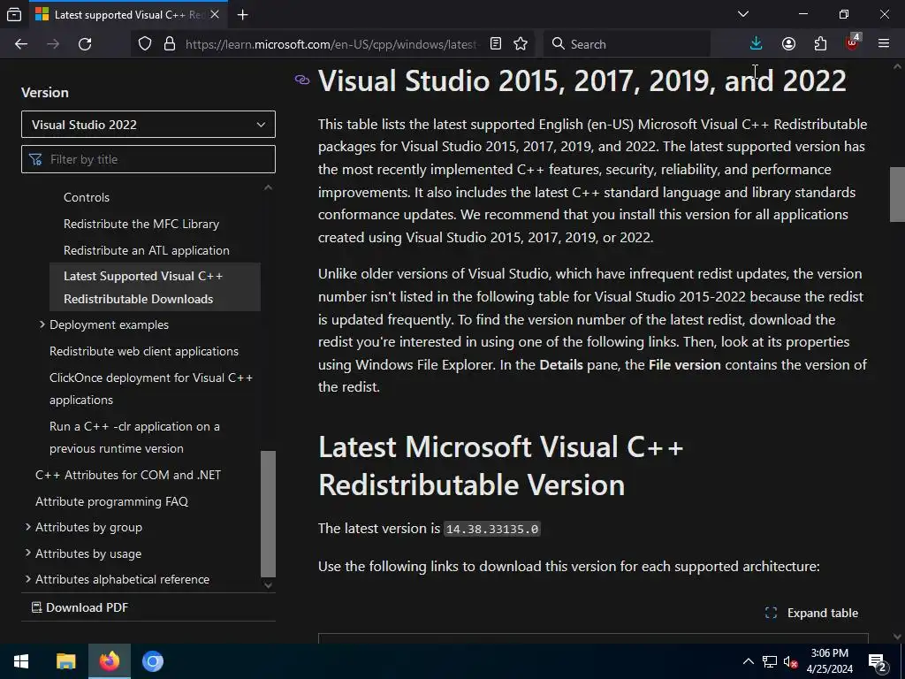This screenshot has width=905, height=679.
Task: Expand the Attributes by group node
Action: [x=27, y=527]
